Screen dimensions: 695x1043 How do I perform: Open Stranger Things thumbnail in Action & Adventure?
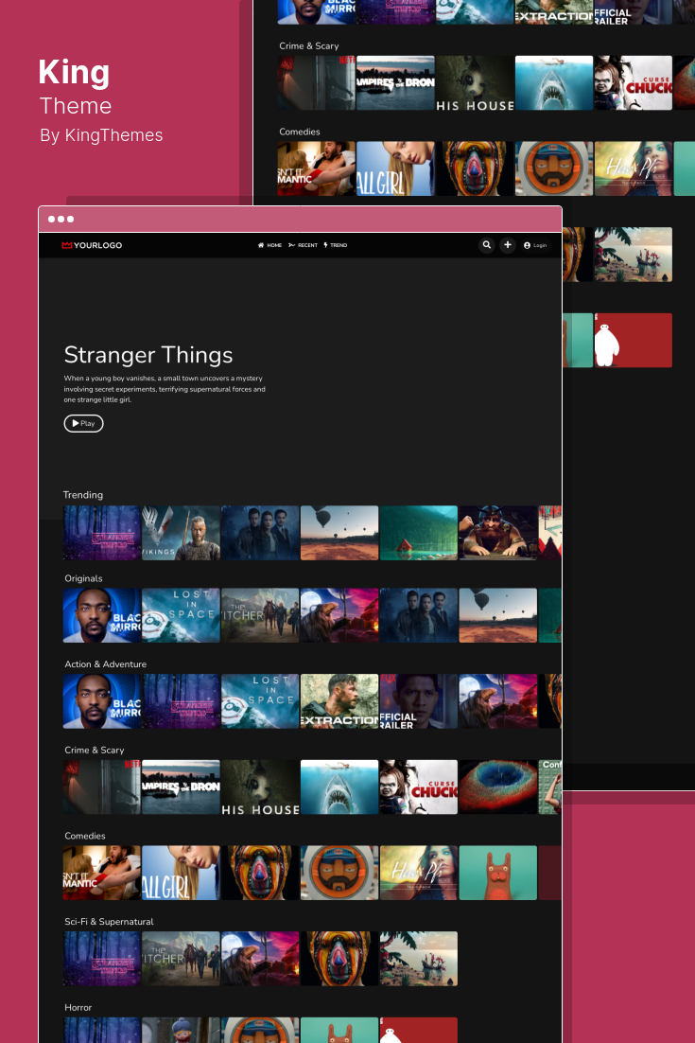(181, 701)
